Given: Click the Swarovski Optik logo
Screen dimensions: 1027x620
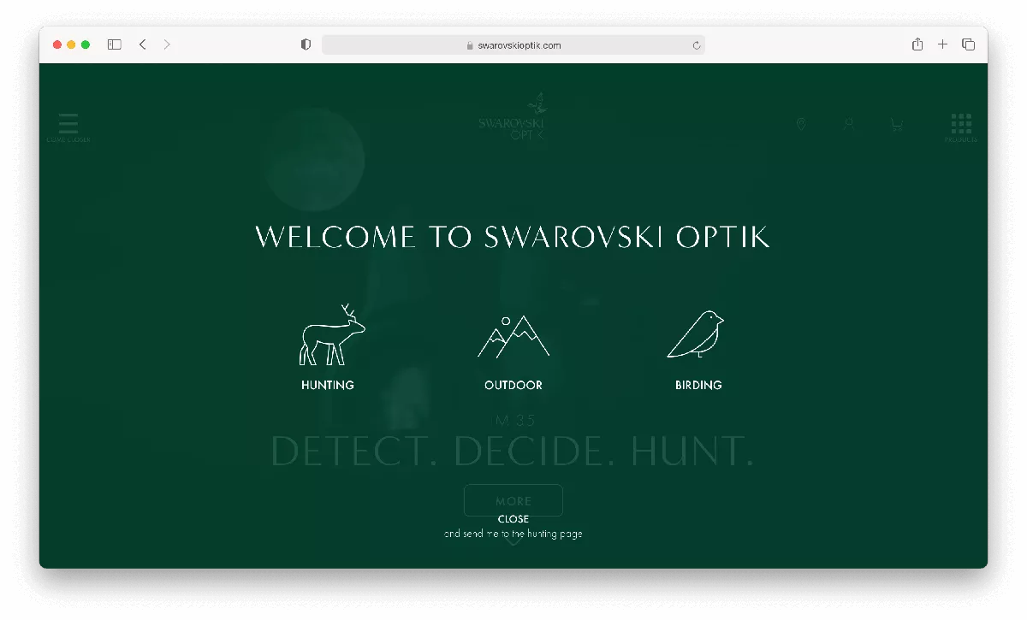Looking at the screenshot, I should [x=513, y=117].
